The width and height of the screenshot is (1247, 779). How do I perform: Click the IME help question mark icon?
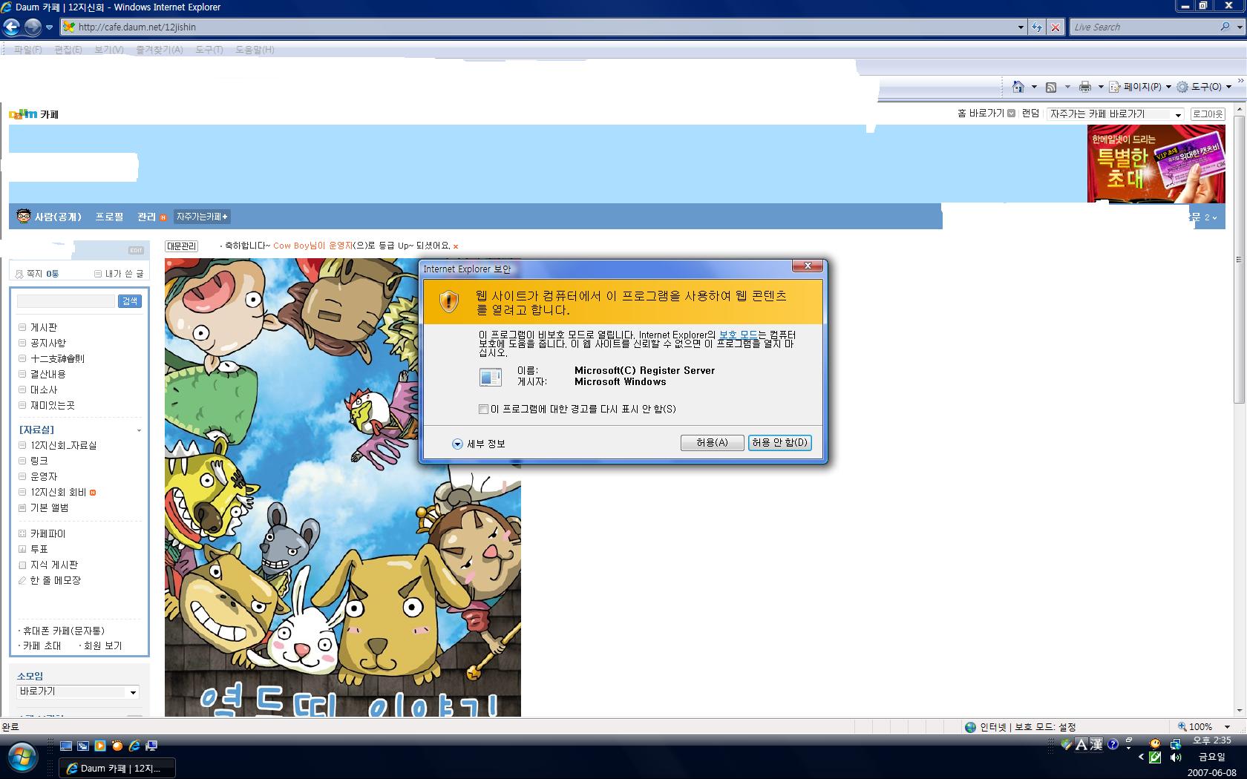[1113, 744]
